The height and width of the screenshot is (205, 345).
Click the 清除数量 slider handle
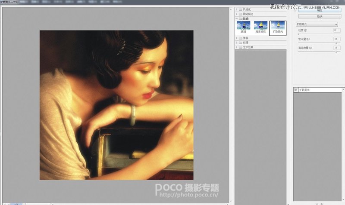[336, 52]
